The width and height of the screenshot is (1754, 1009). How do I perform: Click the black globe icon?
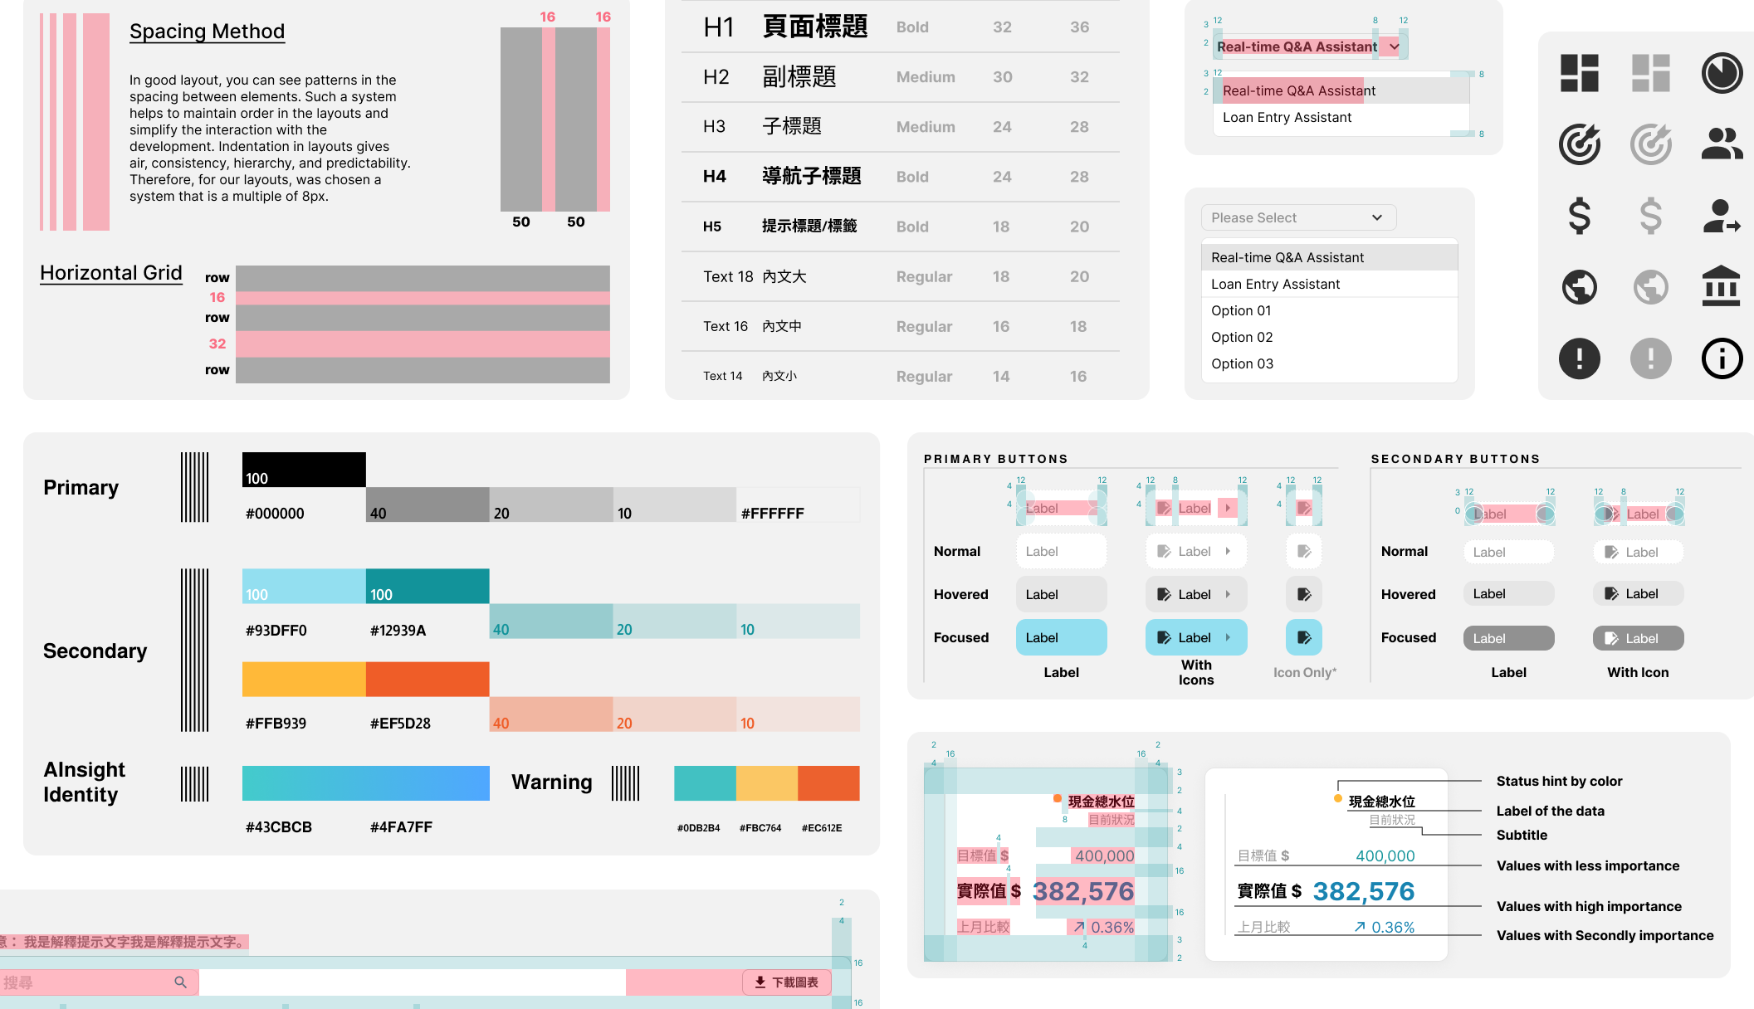coord(1579,287)
